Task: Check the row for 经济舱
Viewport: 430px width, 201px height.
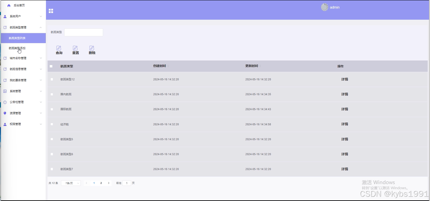Action: (52, 124)
